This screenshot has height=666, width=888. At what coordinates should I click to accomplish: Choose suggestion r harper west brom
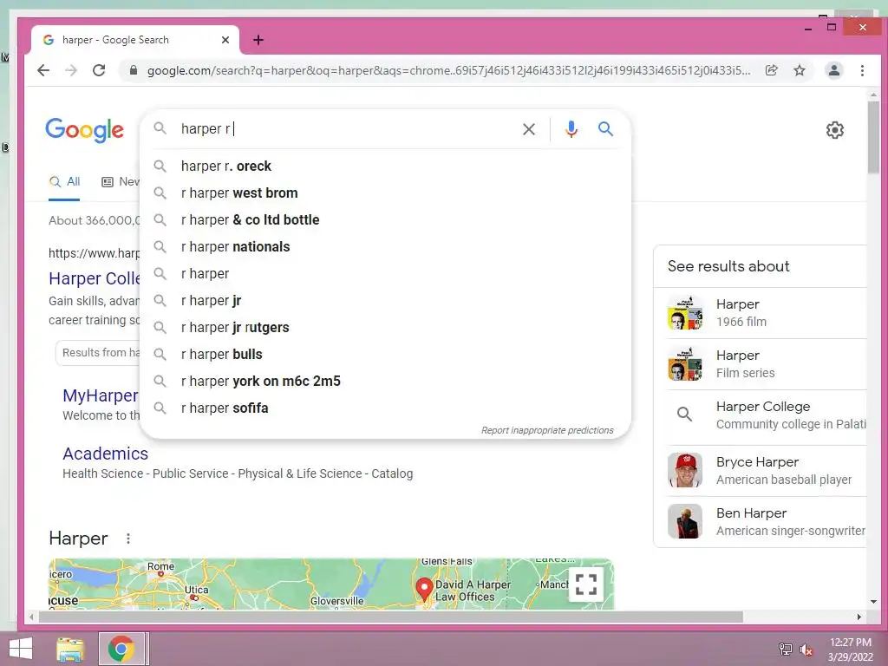click(385, 193)
